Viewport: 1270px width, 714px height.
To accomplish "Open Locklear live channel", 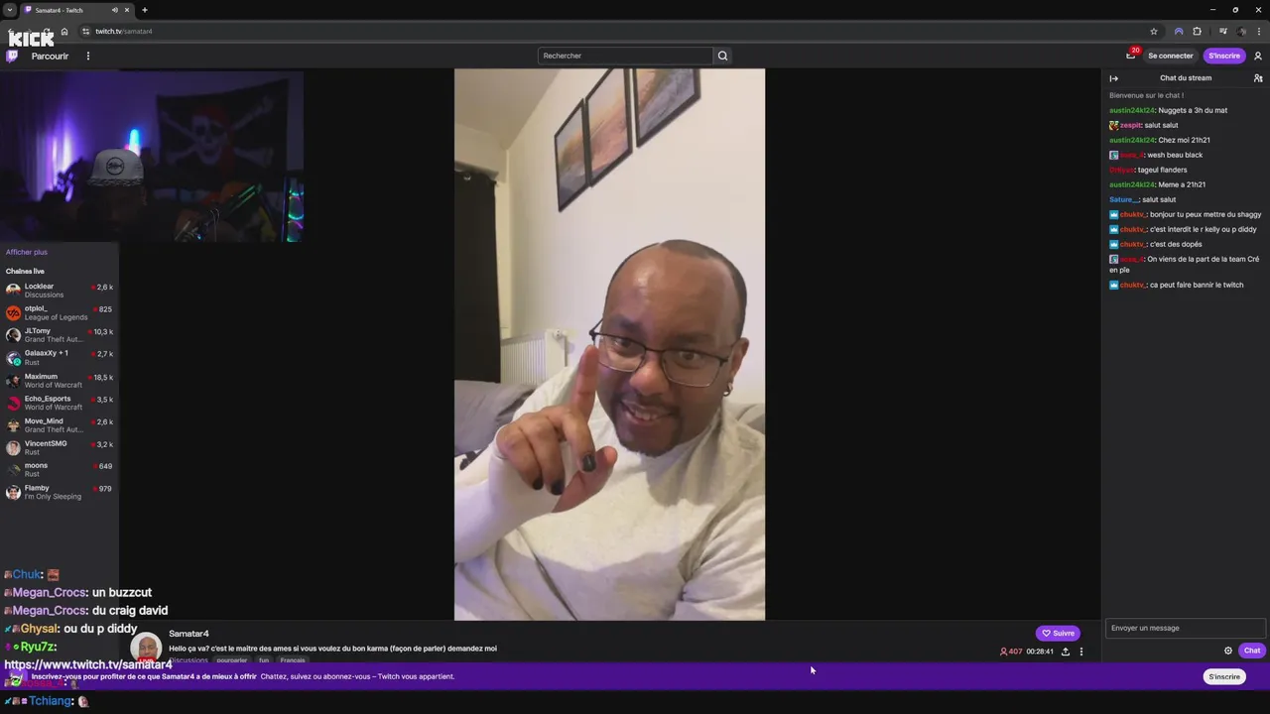I will tap(60, 291).
